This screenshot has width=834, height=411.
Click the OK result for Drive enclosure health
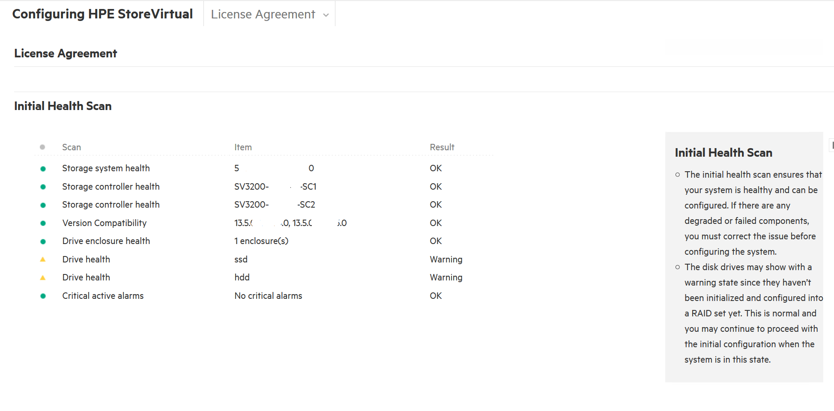coord(436,241)
